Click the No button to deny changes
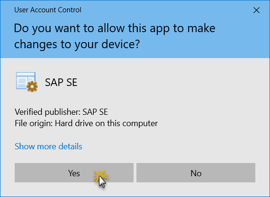The height and width of the screenshot is (197, 270). click(196, 172)
